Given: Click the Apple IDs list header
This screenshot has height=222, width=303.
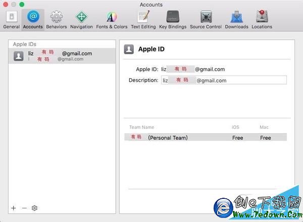Looking at the screenshot, I should (25, 44).
